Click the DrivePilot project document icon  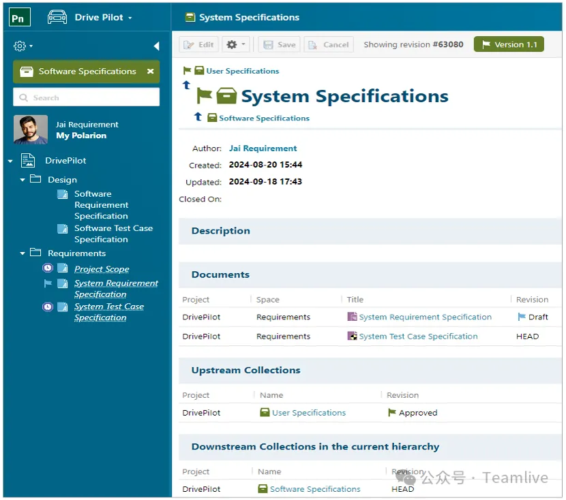point(28,160)
